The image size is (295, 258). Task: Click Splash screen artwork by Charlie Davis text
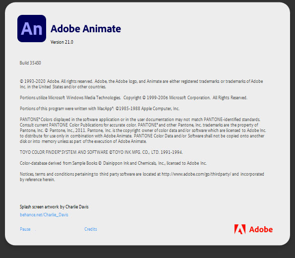pos(54,207)
